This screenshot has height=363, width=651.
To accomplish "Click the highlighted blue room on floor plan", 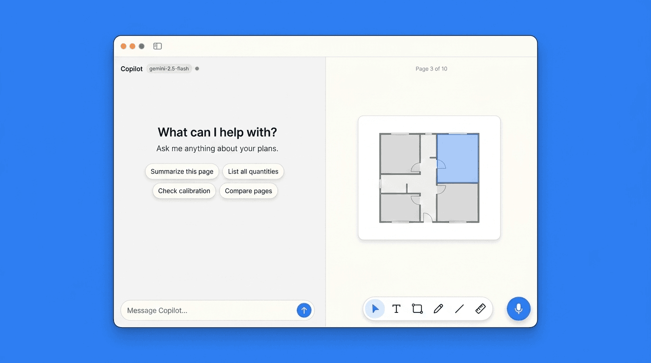I will (x=457, y=159).
